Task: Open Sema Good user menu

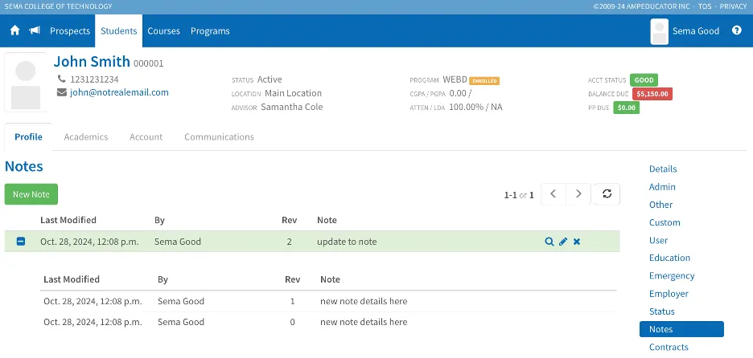Action: (x=695, y=31)
